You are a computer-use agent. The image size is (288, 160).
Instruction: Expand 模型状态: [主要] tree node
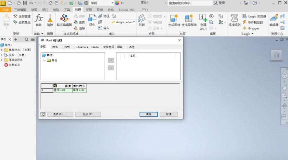2,50
